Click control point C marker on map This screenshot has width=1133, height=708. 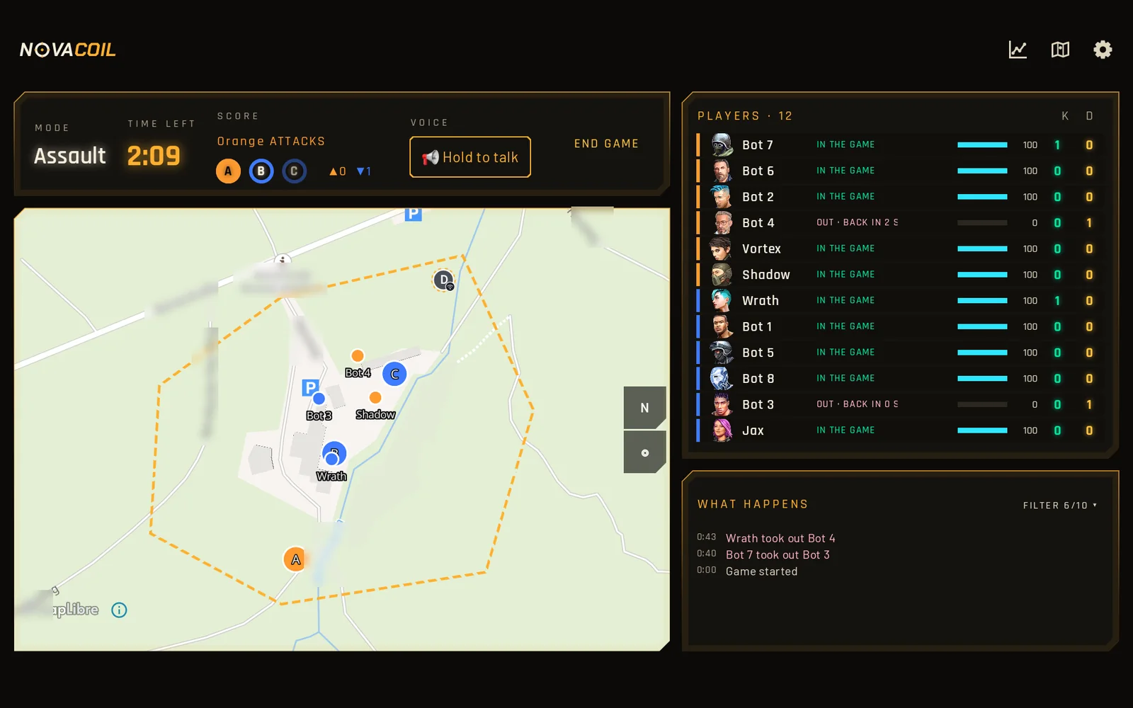394,374
